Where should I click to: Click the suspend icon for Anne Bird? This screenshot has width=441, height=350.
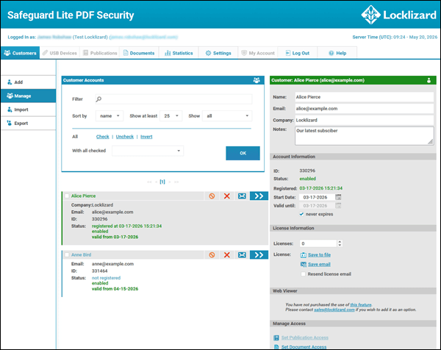click(x=212, y=255)
